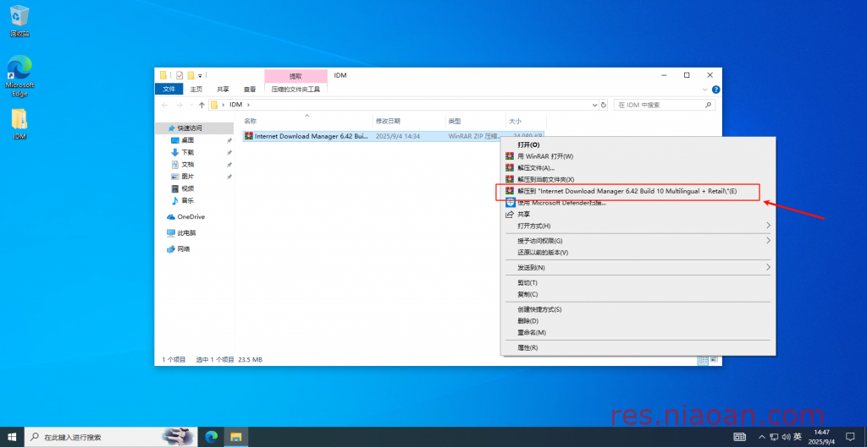Choose 解压文件(A)... in context menu
The image size is (867, 447).
coord(638,168)
